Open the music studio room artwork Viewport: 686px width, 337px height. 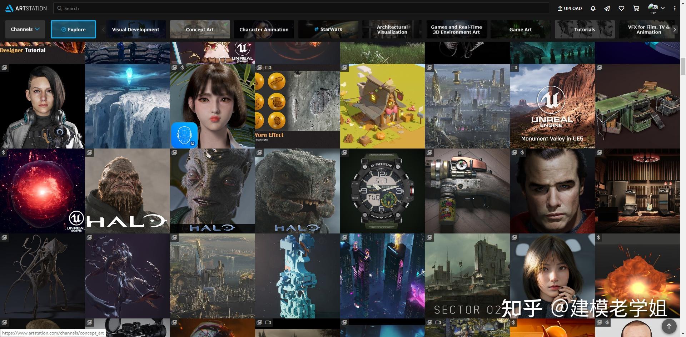click(637, 191)
